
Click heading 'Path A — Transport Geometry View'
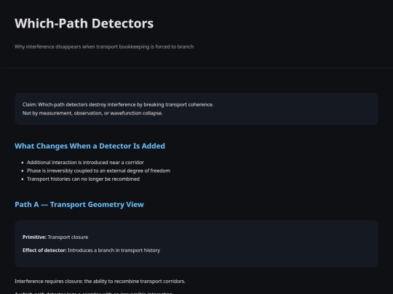click(79, 205)
